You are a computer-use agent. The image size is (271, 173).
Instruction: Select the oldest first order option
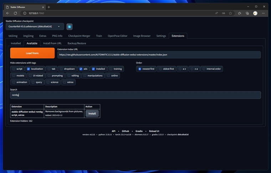160,69
